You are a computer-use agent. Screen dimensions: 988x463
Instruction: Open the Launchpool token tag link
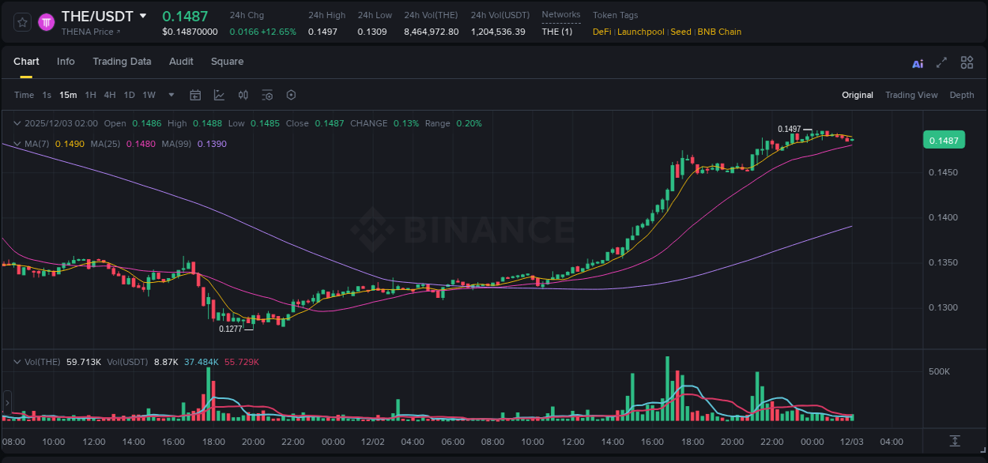(640, 32)
